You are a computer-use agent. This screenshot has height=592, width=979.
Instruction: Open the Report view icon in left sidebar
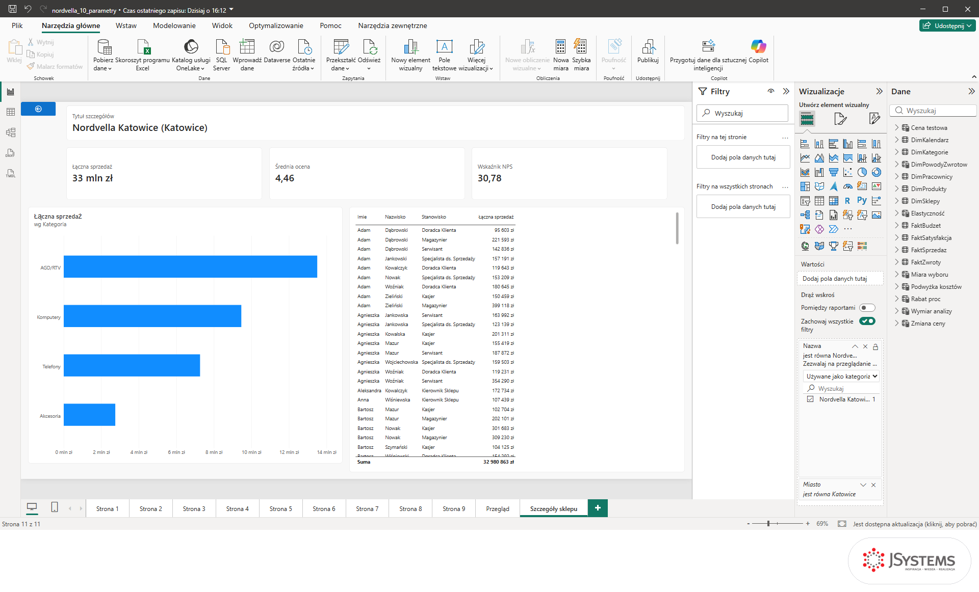click(10, 92)
